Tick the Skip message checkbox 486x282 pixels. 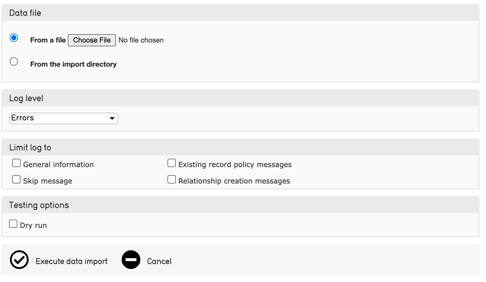coord(16,180)
